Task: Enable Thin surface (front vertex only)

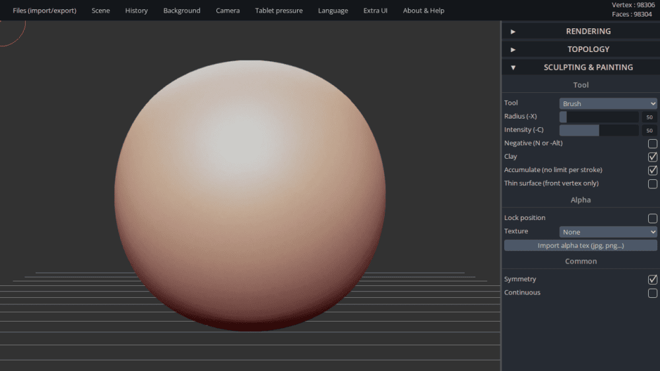Action: coord(653,184)
